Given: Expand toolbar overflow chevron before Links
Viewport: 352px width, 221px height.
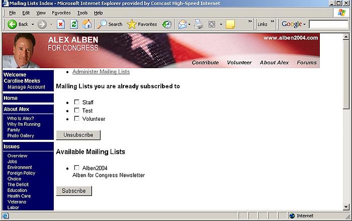Looking at the screenshot, I should click(x=250, y=21).
